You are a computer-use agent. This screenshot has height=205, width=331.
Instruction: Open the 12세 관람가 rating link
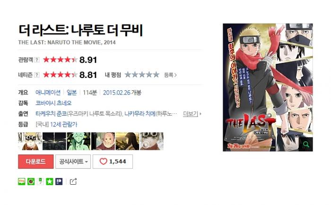pos(64,124)
